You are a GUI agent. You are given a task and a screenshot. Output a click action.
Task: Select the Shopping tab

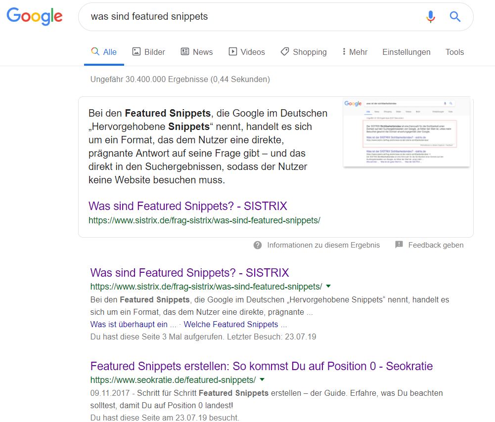coord(303,52)
